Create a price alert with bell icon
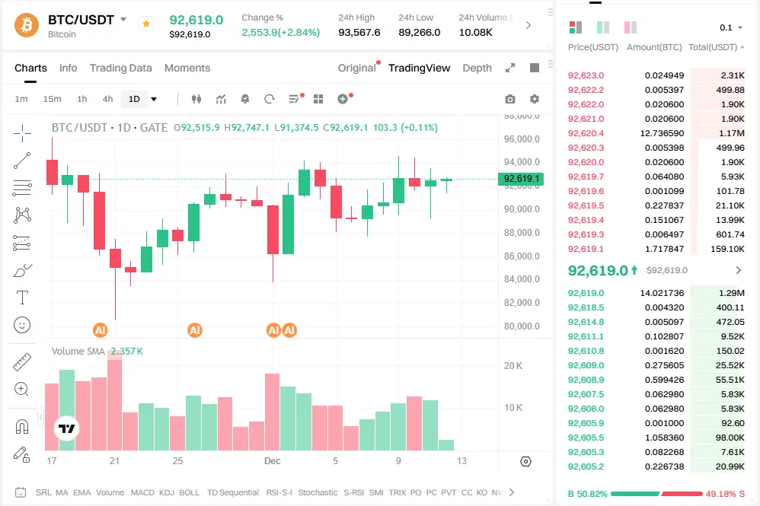This screenshot has width=760, height=506. click(x=245, y=99)
